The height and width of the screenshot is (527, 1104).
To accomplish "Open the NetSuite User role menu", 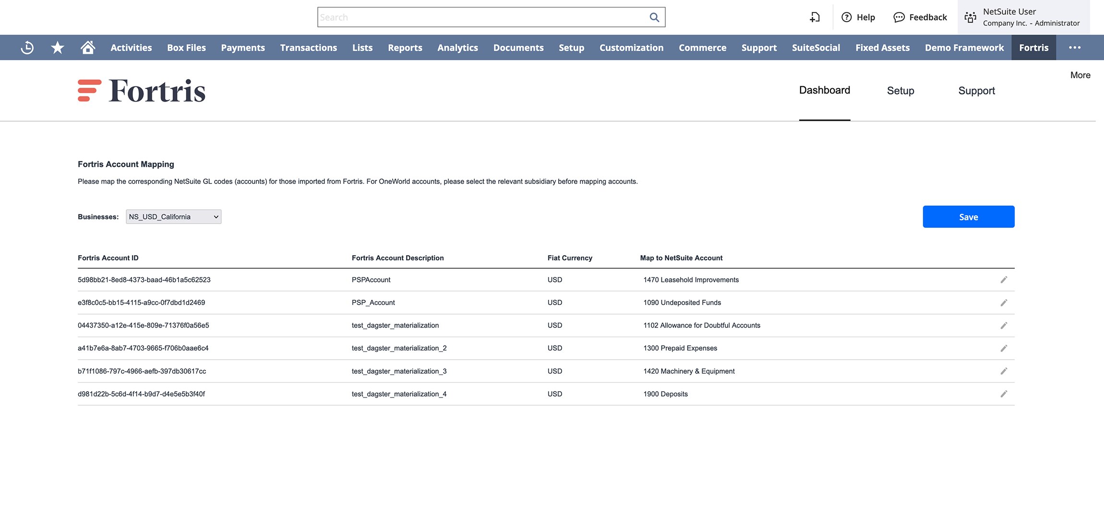I will tap(1023, 17).
